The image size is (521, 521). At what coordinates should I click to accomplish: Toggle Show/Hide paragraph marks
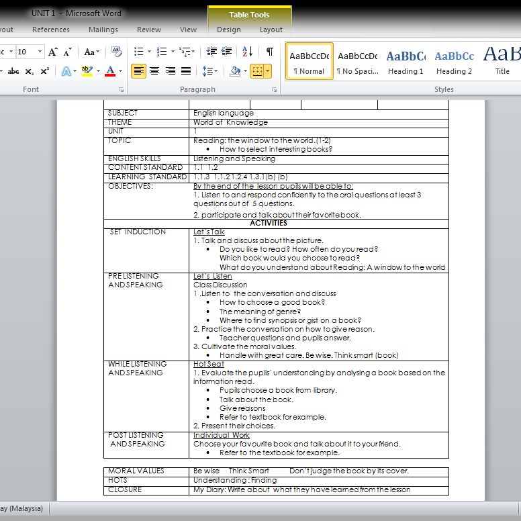point(270,52)
